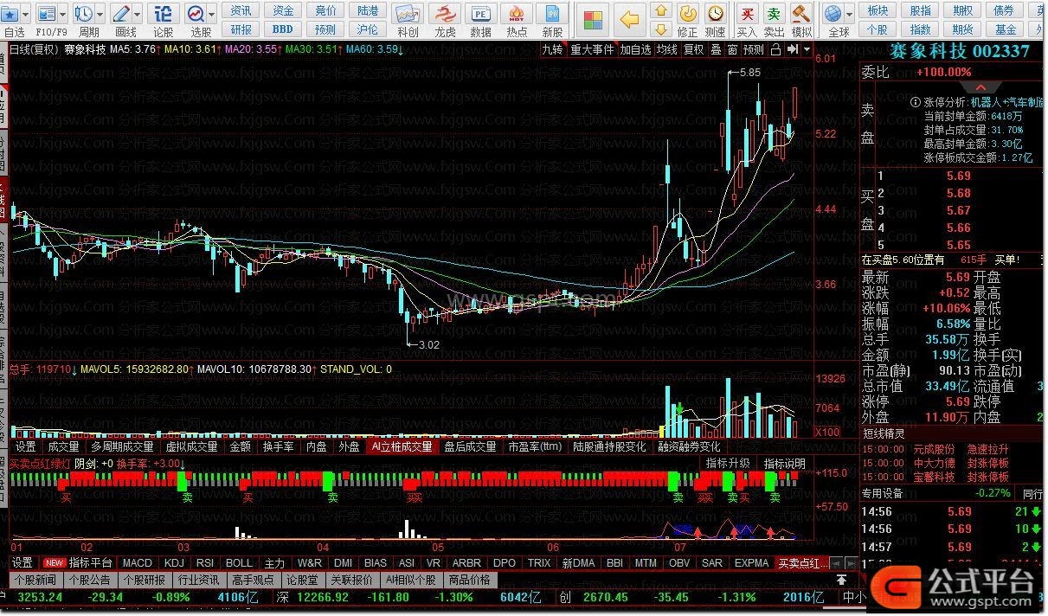This screenshot has width=1048, height=616.
Task: Toggle 九转 indicator in chart header
Action: (552, 49)
